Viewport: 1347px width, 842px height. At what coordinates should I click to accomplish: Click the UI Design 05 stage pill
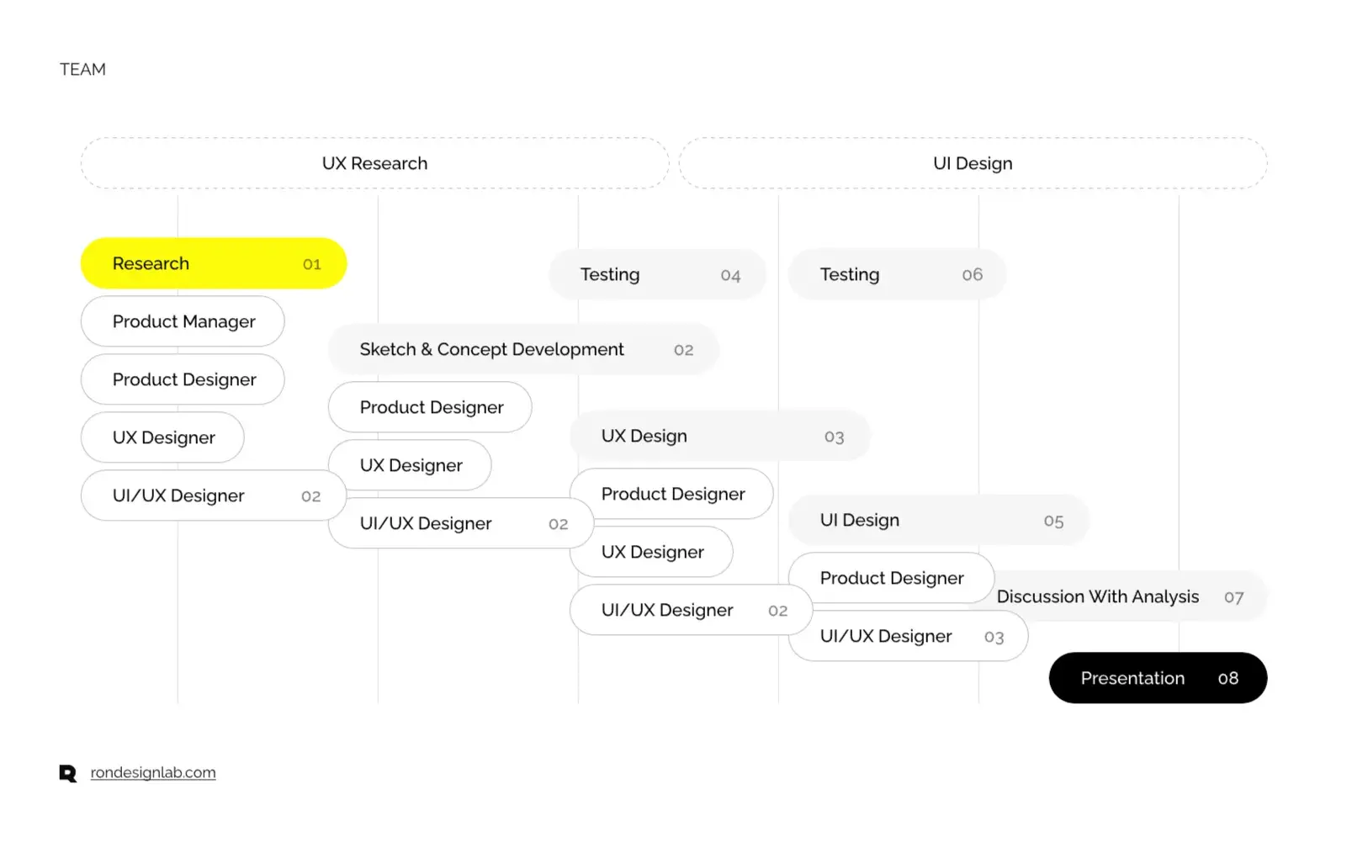click(939, 520)
